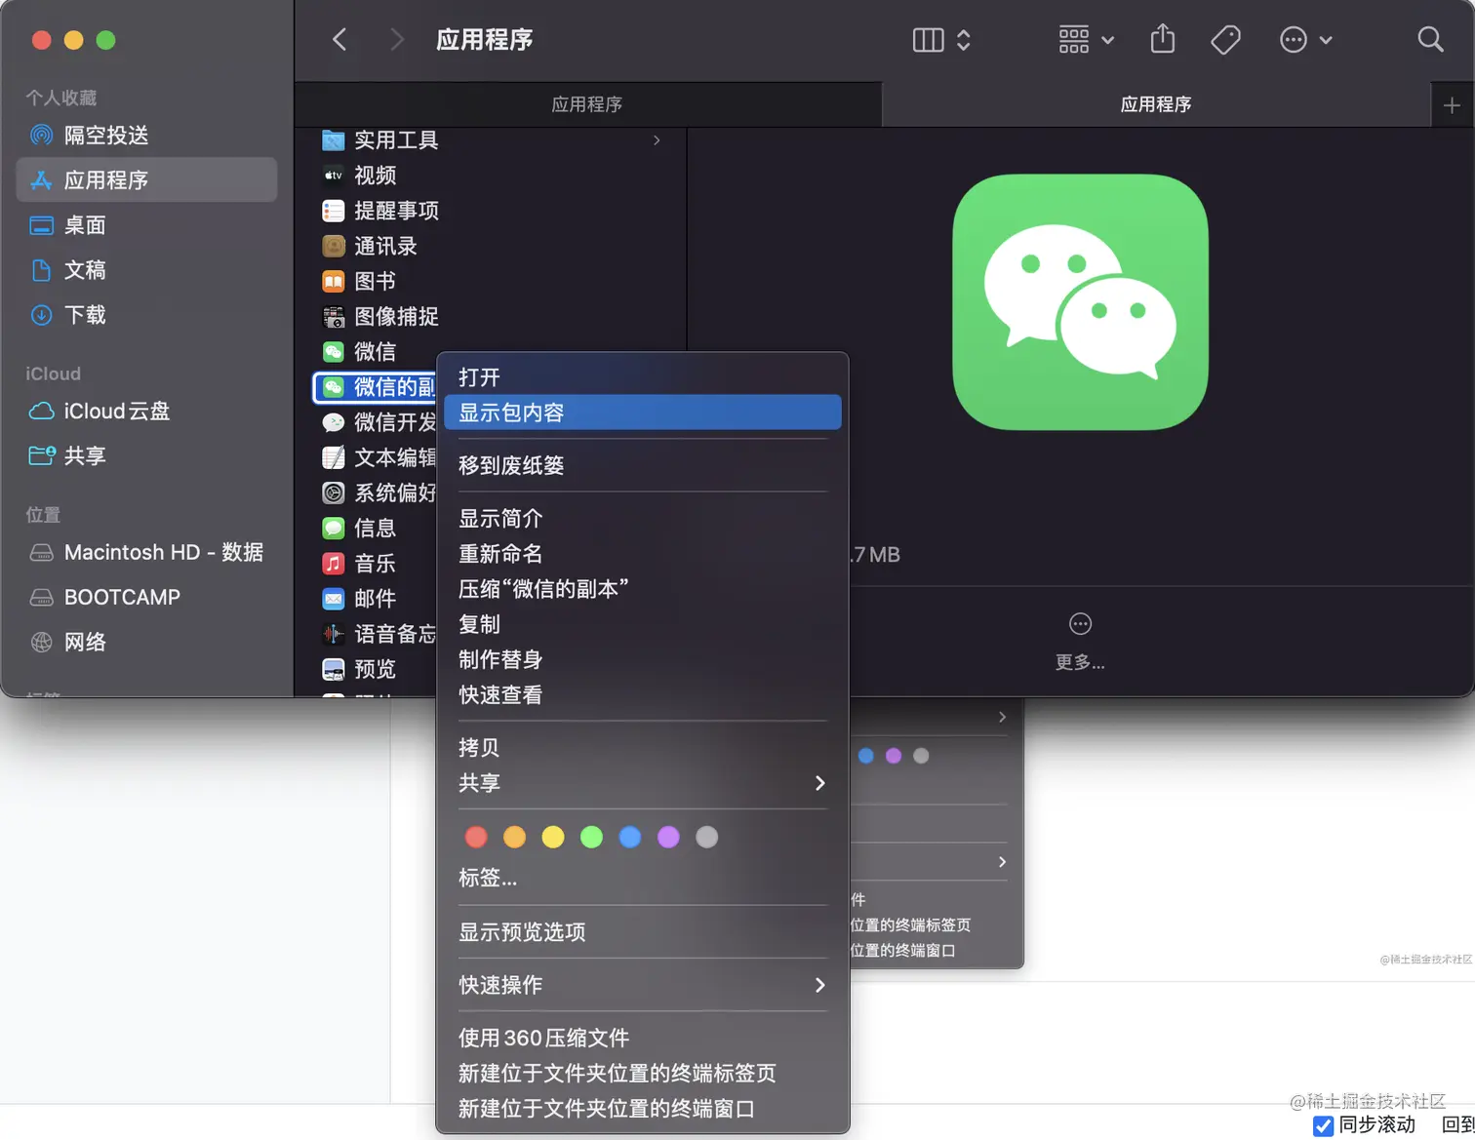Select the 微信 app
Image resolution: width=1475 pixels, height=1140 pixels.
[x=375, y=352]
